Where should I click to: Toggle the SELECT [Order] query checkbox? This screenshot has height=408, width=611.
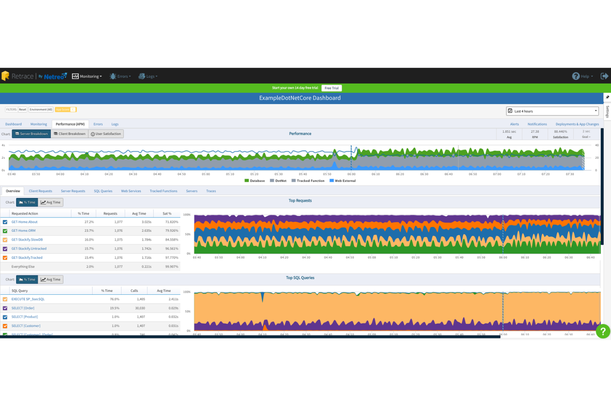[x=5, y=308]
